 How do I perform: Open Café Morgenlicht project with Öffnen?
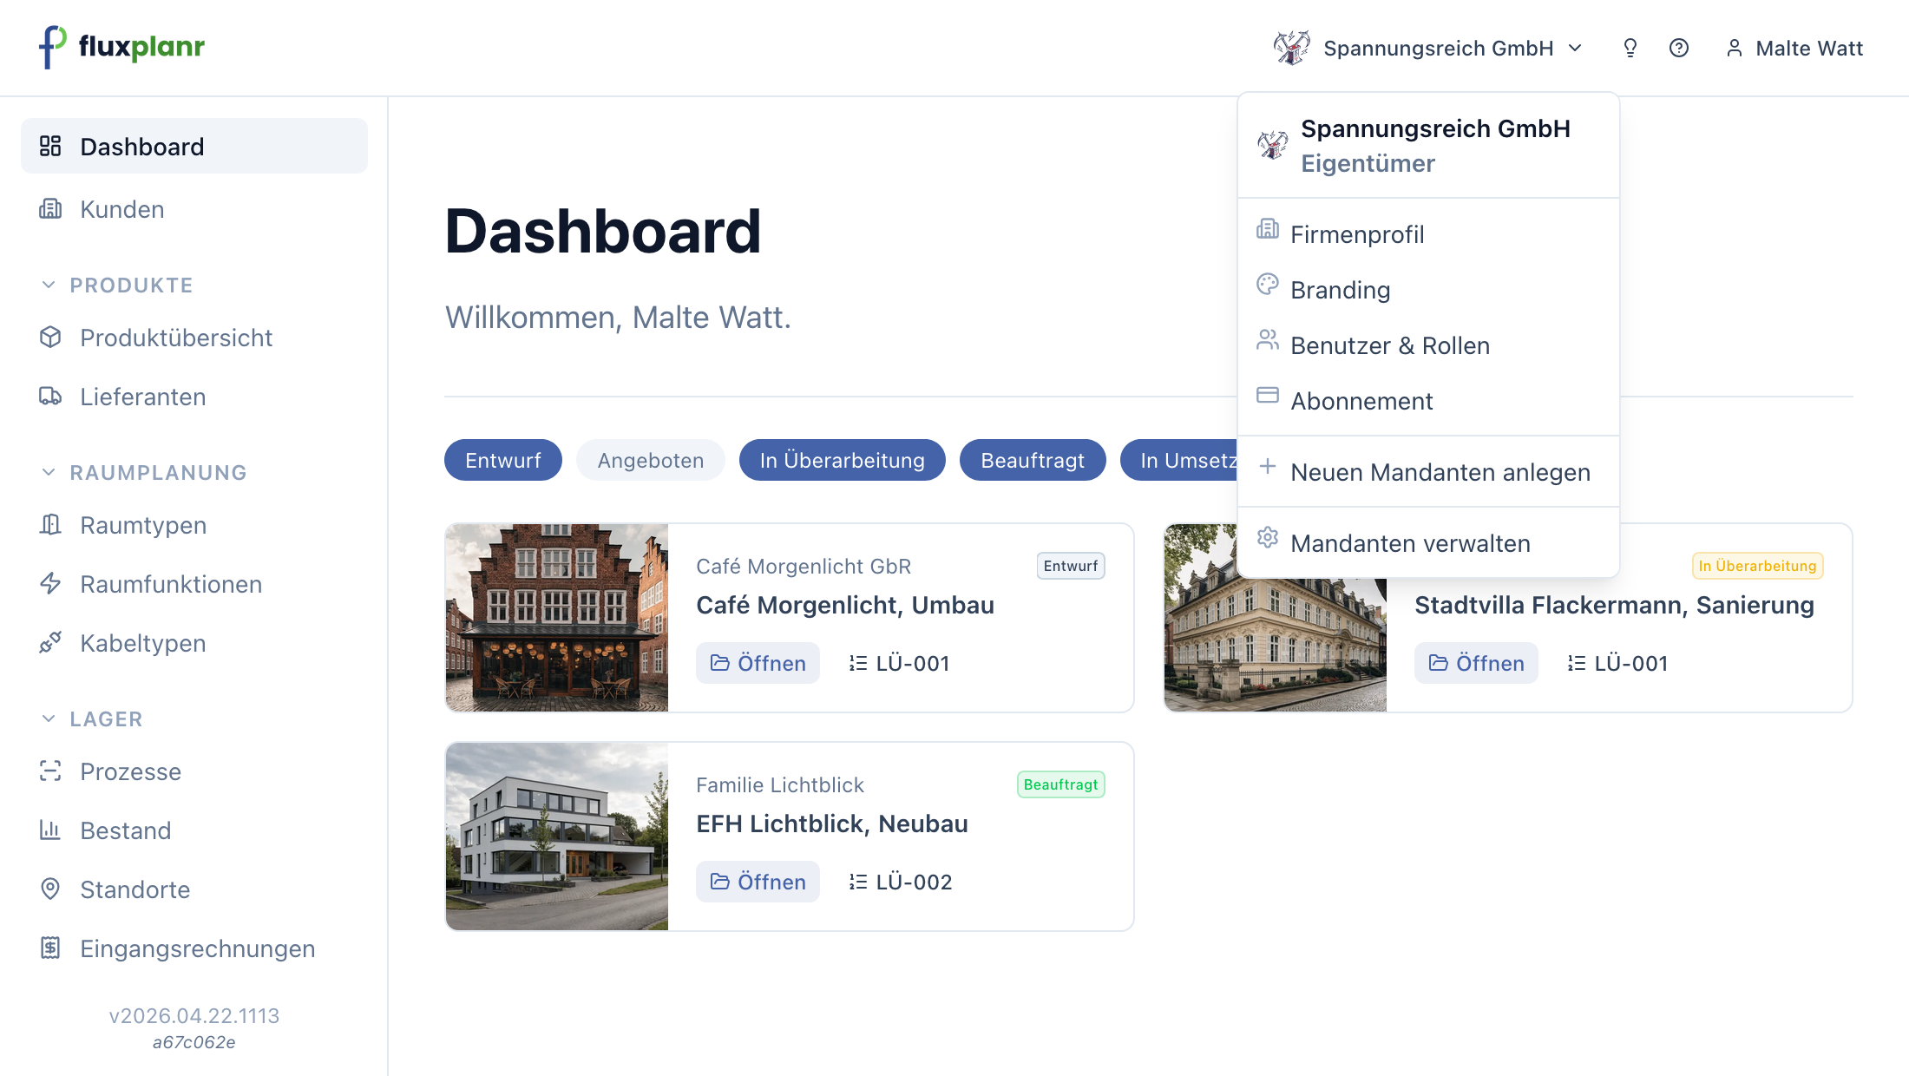(758, 663)
